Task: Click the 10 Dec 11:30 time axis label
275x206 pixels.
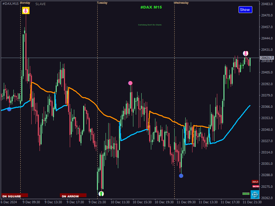Action: [120, 202]
